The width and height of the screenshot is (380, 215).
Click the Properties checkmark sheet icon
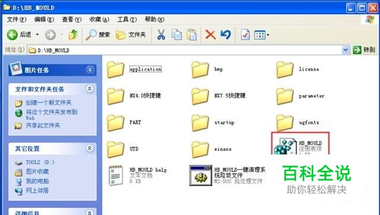pyautogui.click(x=245, y=34)
